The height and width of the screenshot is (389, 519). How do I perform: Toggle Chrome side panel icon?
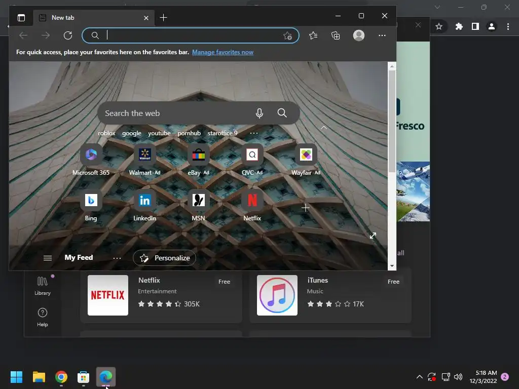click(x=475, y=26)
